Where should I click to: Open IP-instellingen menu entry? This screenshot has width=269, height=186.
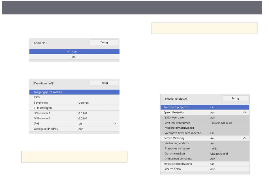pyautogui.click(x=74, y=108)
